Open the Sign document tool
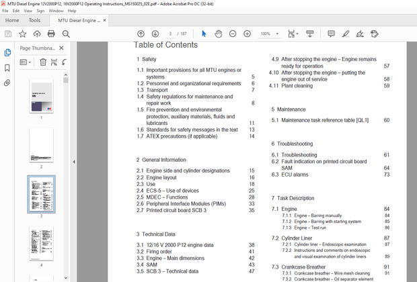The width and height of the screenshot is (417, 282). coord(360,34)
